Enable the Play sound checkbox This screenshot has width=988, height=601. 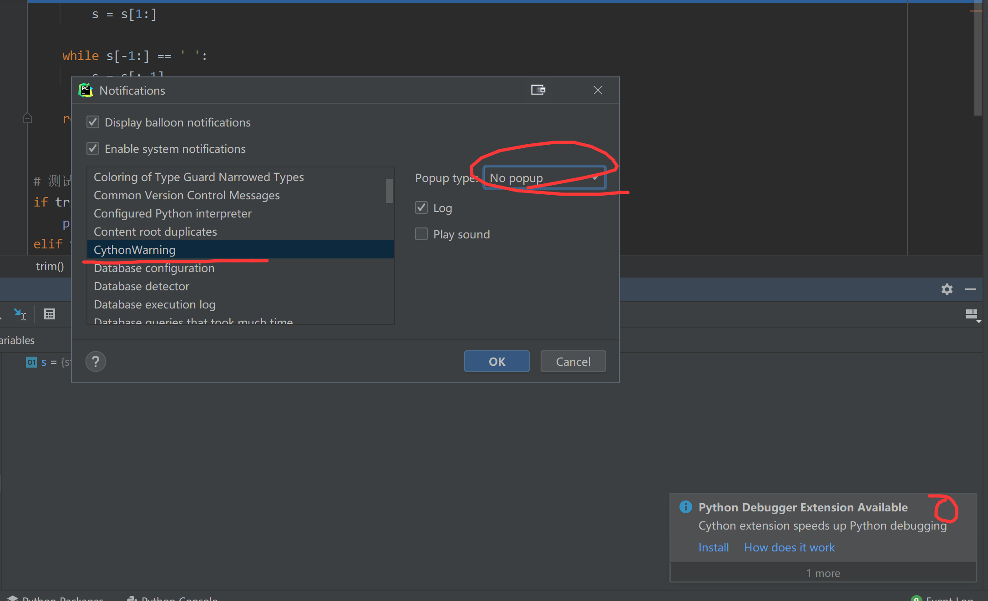click(421, 234)
